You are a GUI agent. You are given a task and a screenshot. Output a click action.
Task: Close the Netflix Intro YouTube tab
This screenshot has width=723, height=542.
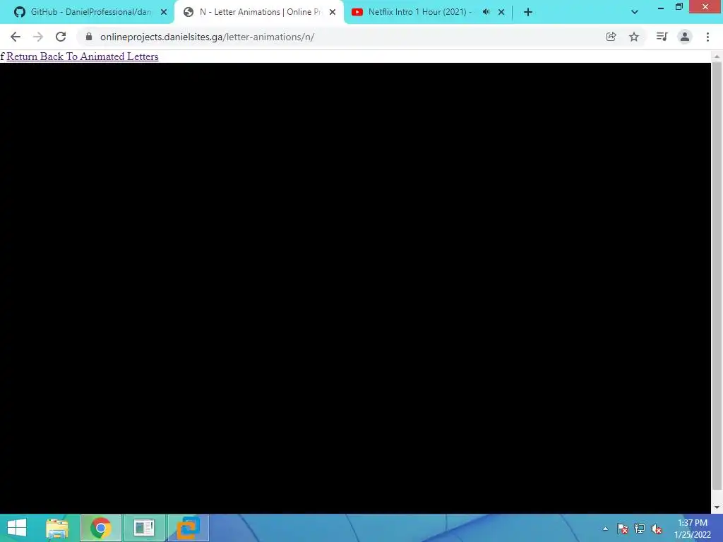[501, 12]
